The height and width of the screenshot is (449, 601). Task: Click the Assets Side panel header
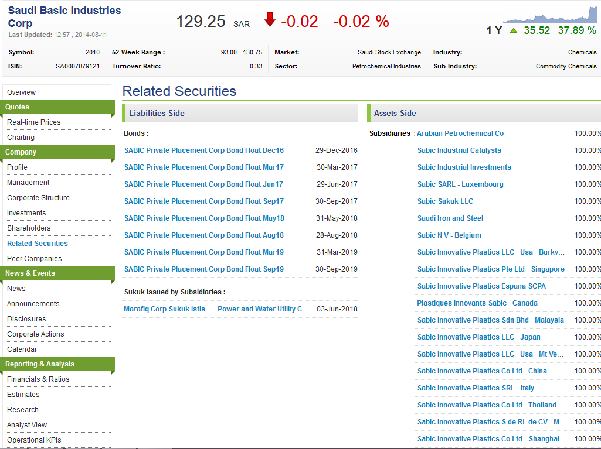tap(484, 114)
